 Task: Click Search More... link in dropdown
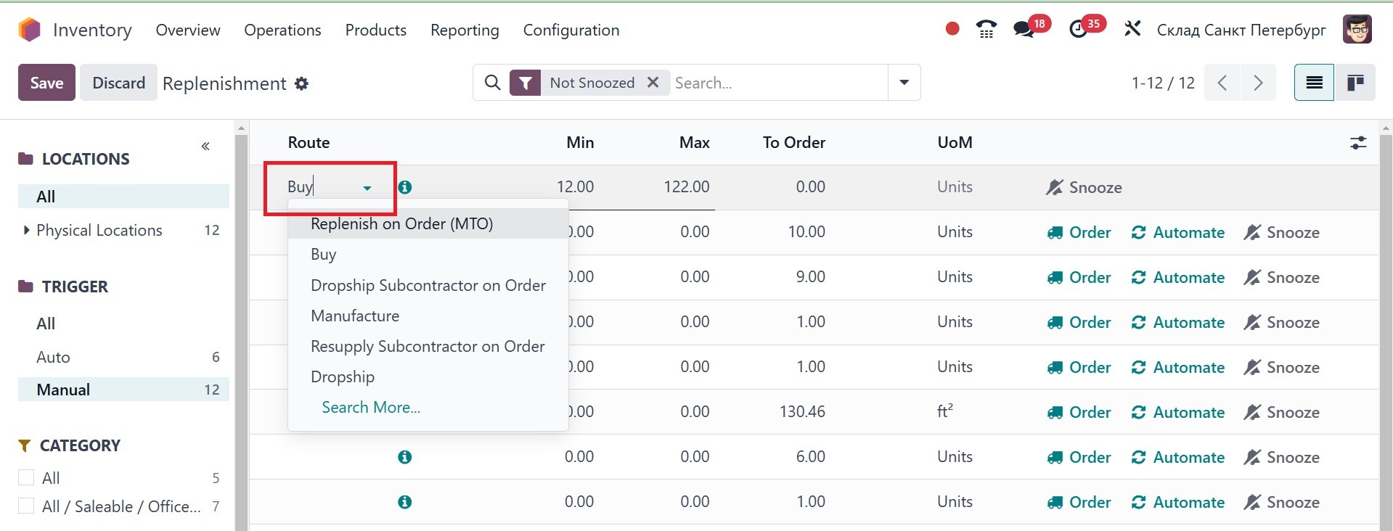click(x=371, y=407)
